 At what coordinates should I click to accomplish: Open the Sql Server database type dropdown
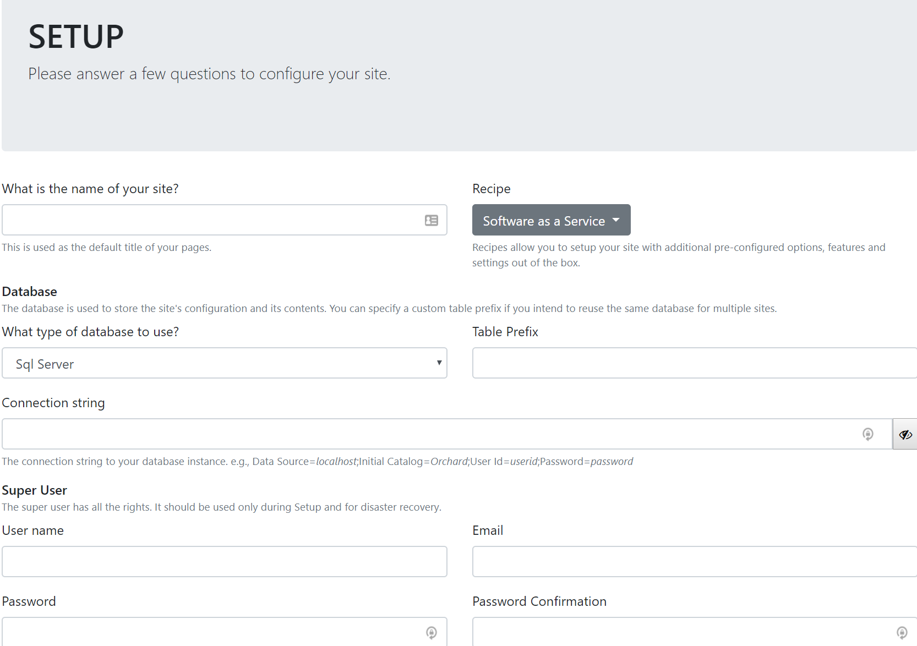(224, 363)
